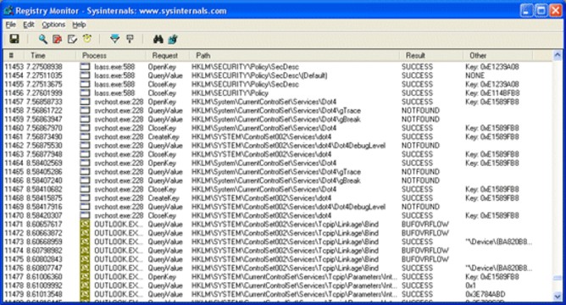This screenshot has width=566, height=305.
Task: Click CloseKey request in row 11460
Action: [162, 128]
